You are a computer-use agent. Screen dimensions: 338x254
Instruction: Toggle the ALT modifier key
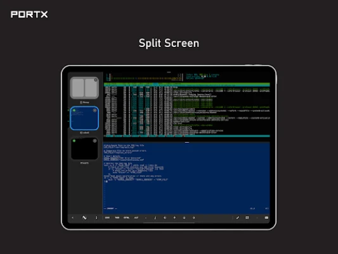[136, 218]
